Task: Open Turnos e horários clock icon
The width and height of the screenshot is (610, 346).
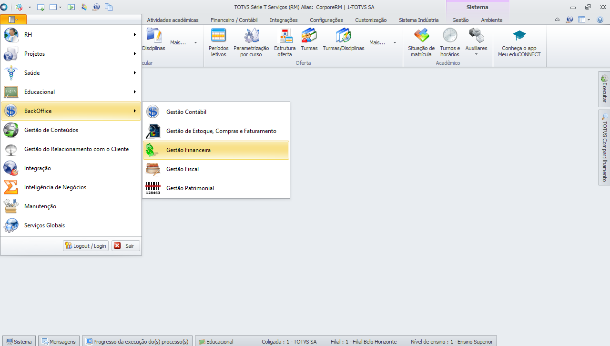Action: click(x=450, y=42)
